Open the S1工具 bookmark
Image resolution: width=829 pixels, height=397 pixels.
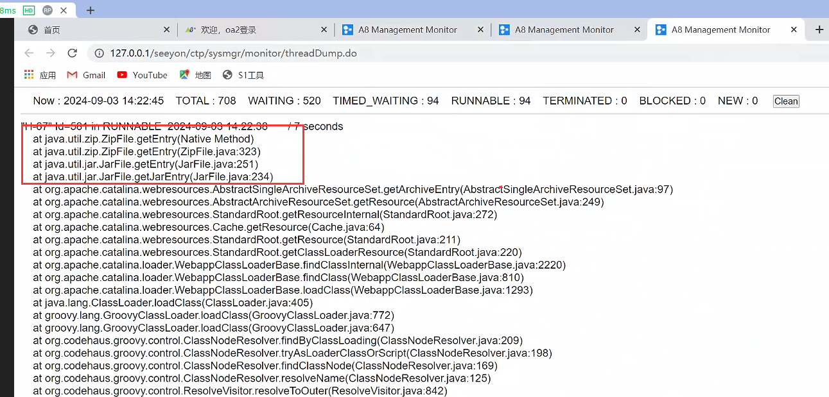243,75
